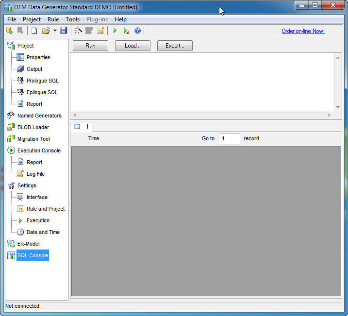Viewport: 348px width, 316px height.
Task: Click the Settings tools icon
Action: pos(11,185)
